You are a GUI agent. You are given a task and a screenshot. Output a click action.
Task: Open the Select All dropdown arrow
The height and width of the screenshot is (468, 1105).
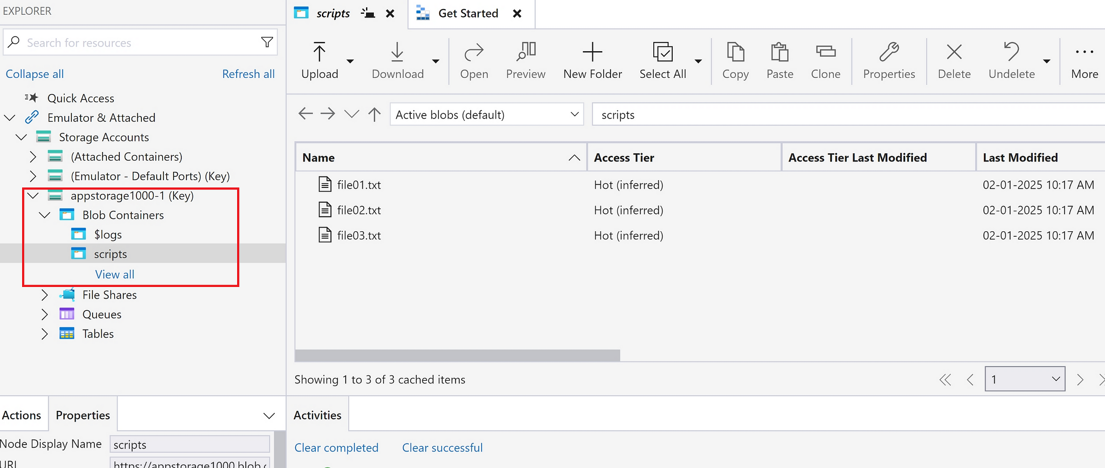click(698, 61)
